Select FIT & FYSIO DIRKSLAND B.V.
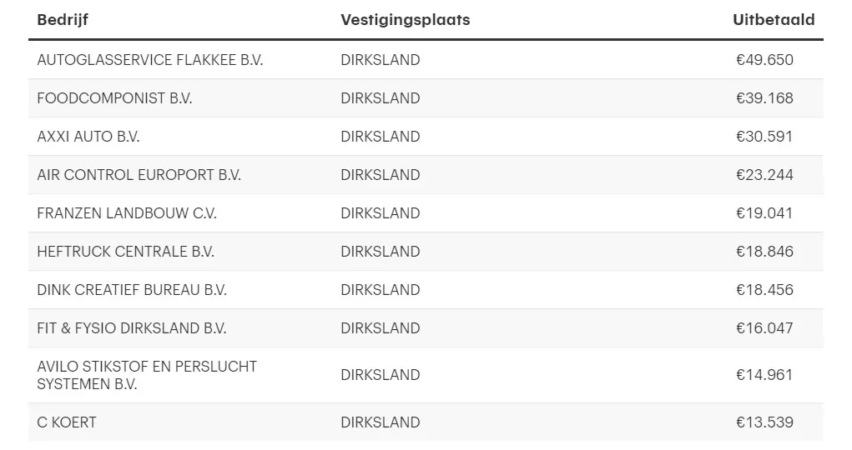The width and height of the screenshot is (852, 450). [132, 328]
